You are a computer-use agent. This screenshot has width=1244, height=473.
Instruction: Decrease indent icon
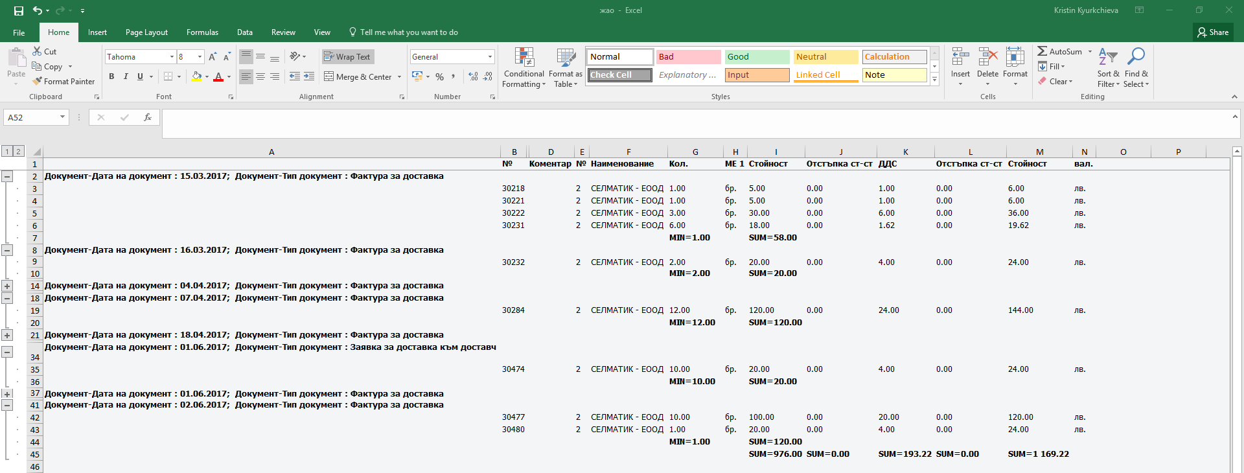295,76
